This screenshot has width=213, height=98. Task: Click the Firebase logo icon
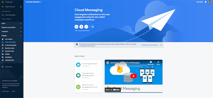pyautogui.click(x=3, y=2)
